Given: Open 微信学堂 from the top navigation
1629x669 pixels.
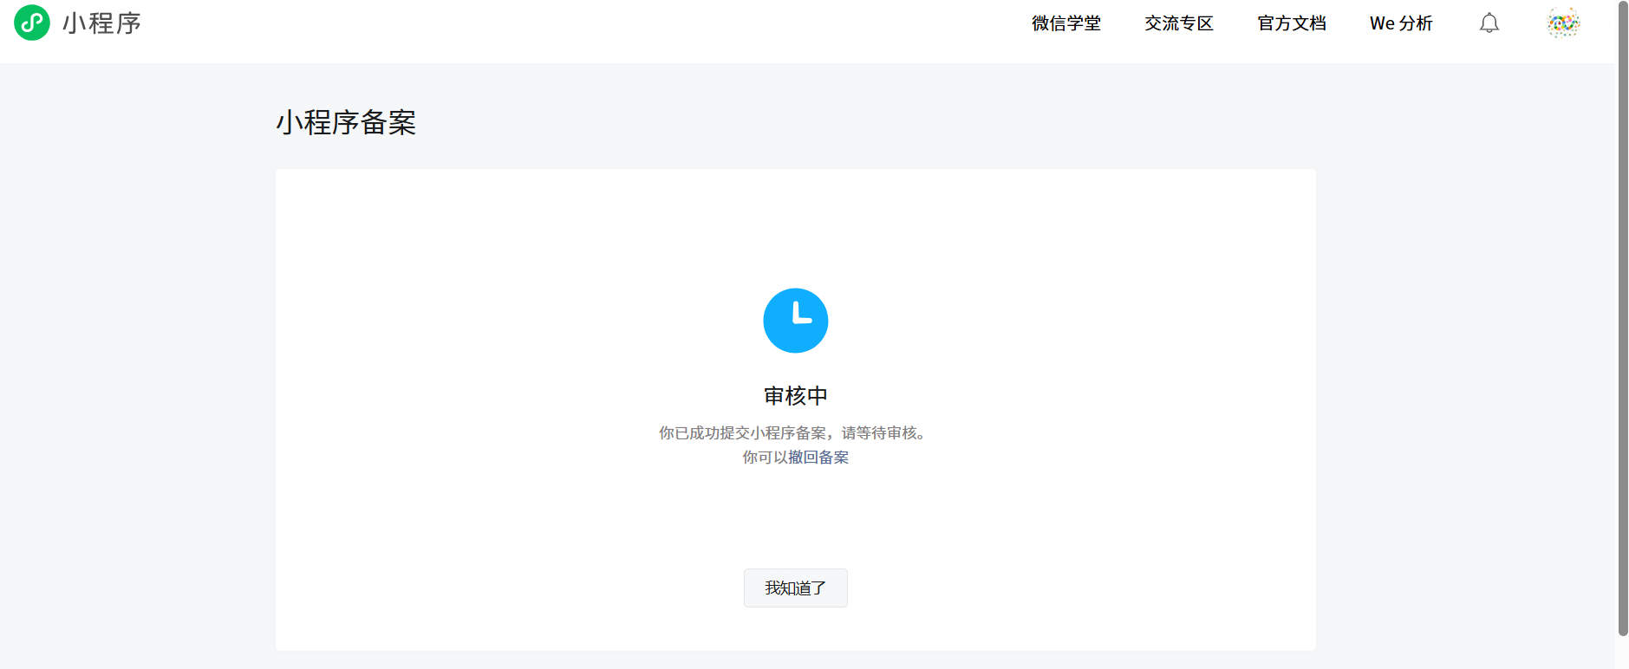Looking at the screenshot, I should pos(1065,23).
